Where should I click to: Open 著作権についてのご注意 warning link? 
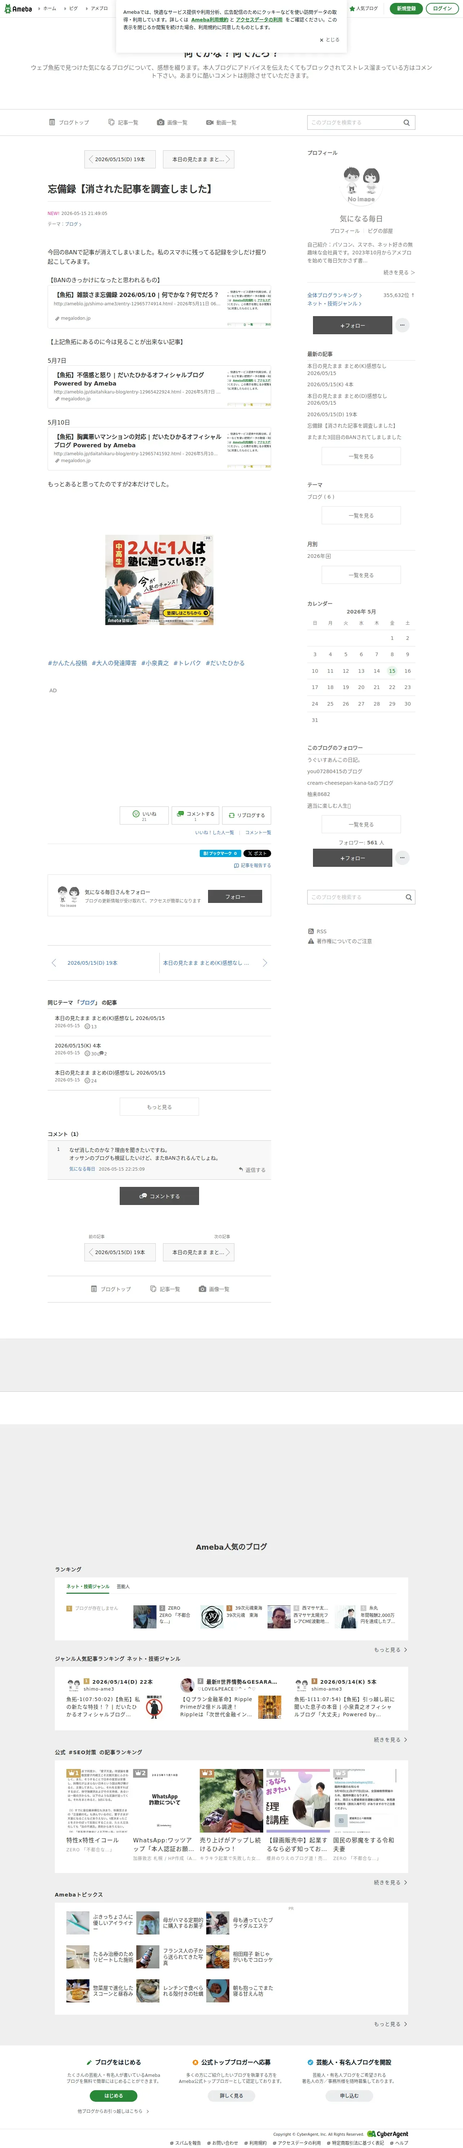tap(340, 942)
